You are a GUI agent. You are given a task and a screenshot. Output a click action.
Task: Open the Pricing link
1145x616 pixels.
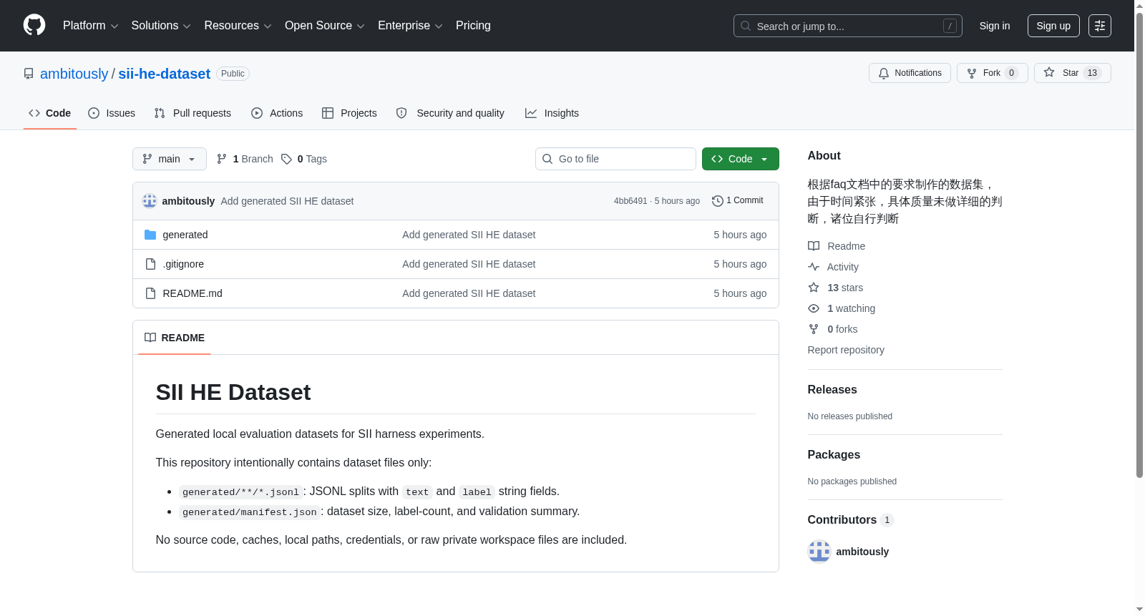tap(473, 26)
